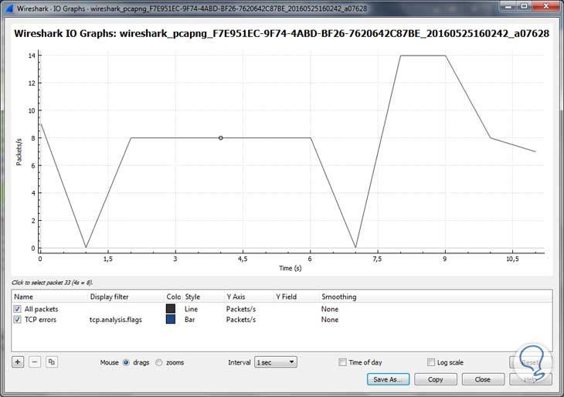The image size is (564, 397).
Task: Click the Copy button
Action: (436, 379)
